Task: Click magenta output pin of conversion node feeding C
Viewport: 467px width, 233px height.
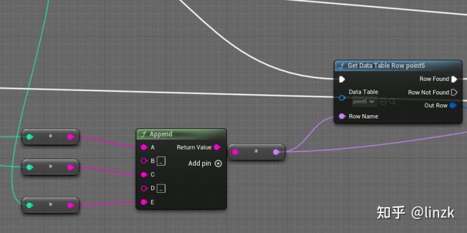Action: click(70, 168)
